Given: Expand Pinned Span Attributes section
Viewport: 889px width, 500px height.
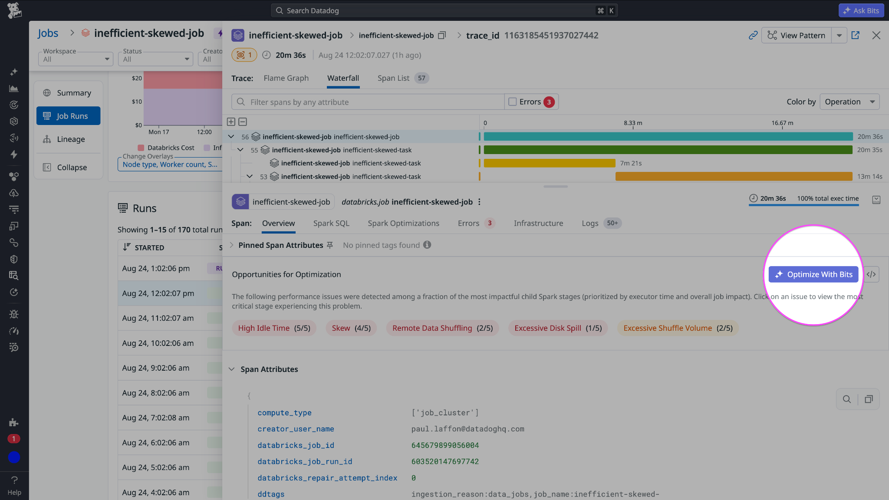Looking at the screenshot, I should 231,245.
